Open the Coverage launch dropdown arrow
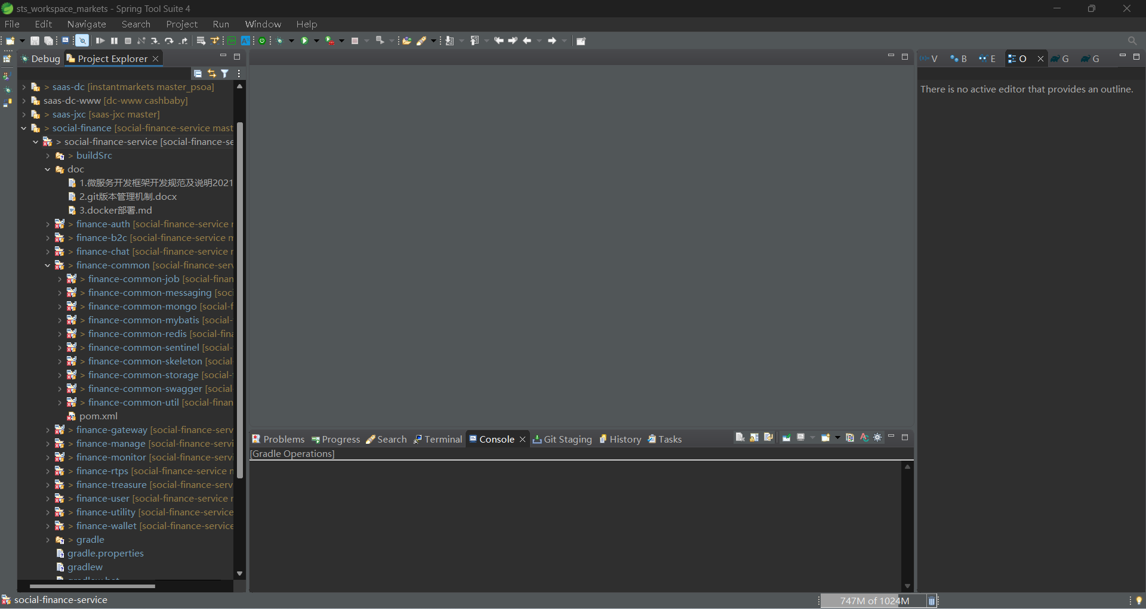Image resolution: width=1146 pixels, height=609 pixels. [x=341, y=41]
